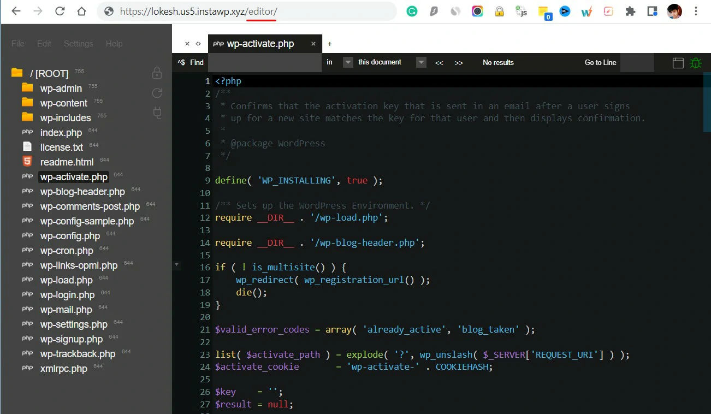Click the Go to Line field
The width and height of the screenshot is (711, 414).
[x=637, y=62]
